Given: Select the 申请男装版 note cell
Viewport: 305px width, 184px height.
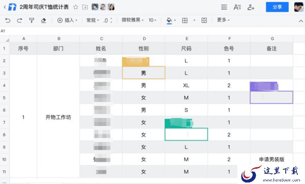Looking at the screenshot, I should click(x=272, y=160).
